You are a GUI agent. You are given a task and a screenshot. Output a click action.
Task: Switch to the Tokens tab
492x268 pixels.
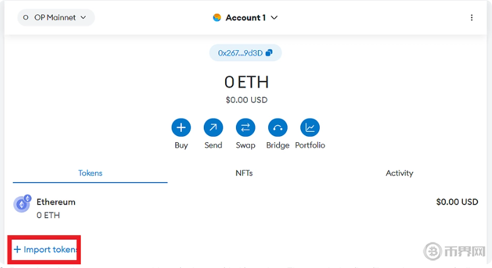[90, 173]
